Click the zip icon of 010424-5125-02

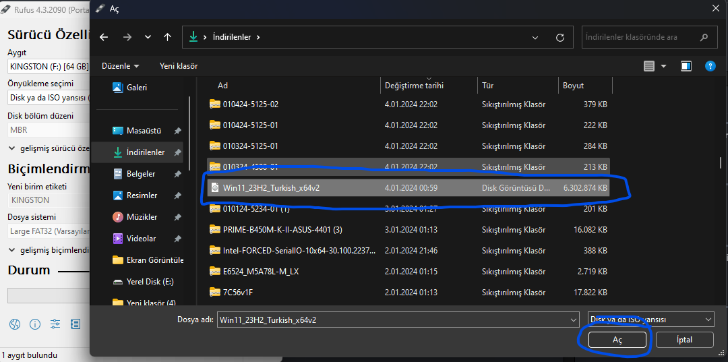click(x=214, y=104)
